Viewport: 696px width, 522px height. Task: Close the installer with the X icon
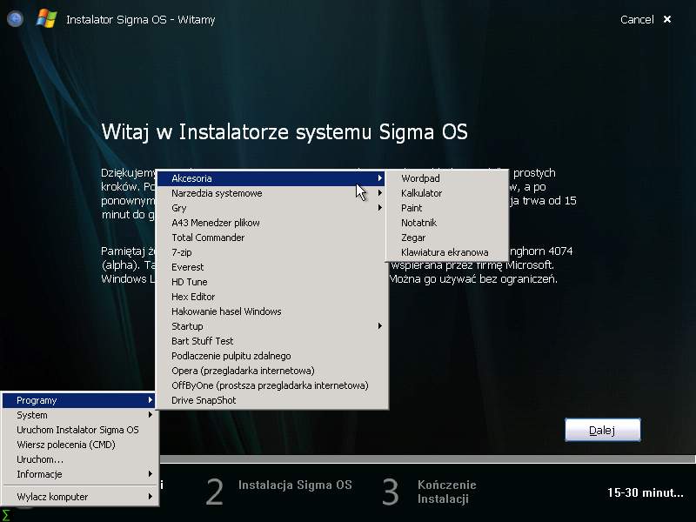(x=666, y=19)
